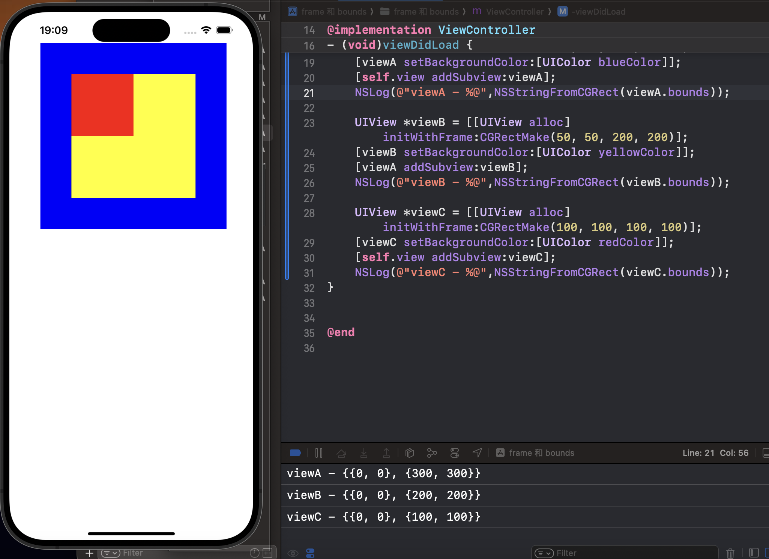Screen dimensions: 769x559
Task: Click the blue viewA area in simulator
Action: pyautogui.click(x=133, y=213)
